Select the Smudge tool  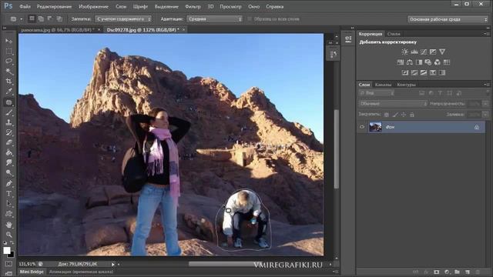pos(8,162)
